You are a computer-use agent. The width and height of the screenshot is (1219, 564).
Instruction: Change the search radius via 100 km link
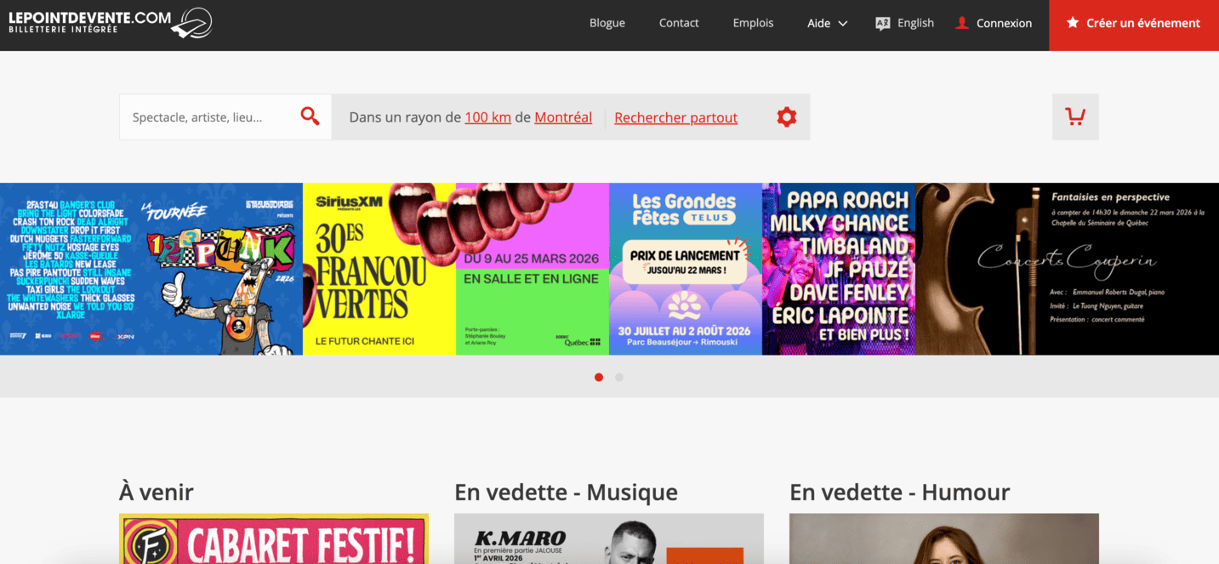[x=487, y=117]
